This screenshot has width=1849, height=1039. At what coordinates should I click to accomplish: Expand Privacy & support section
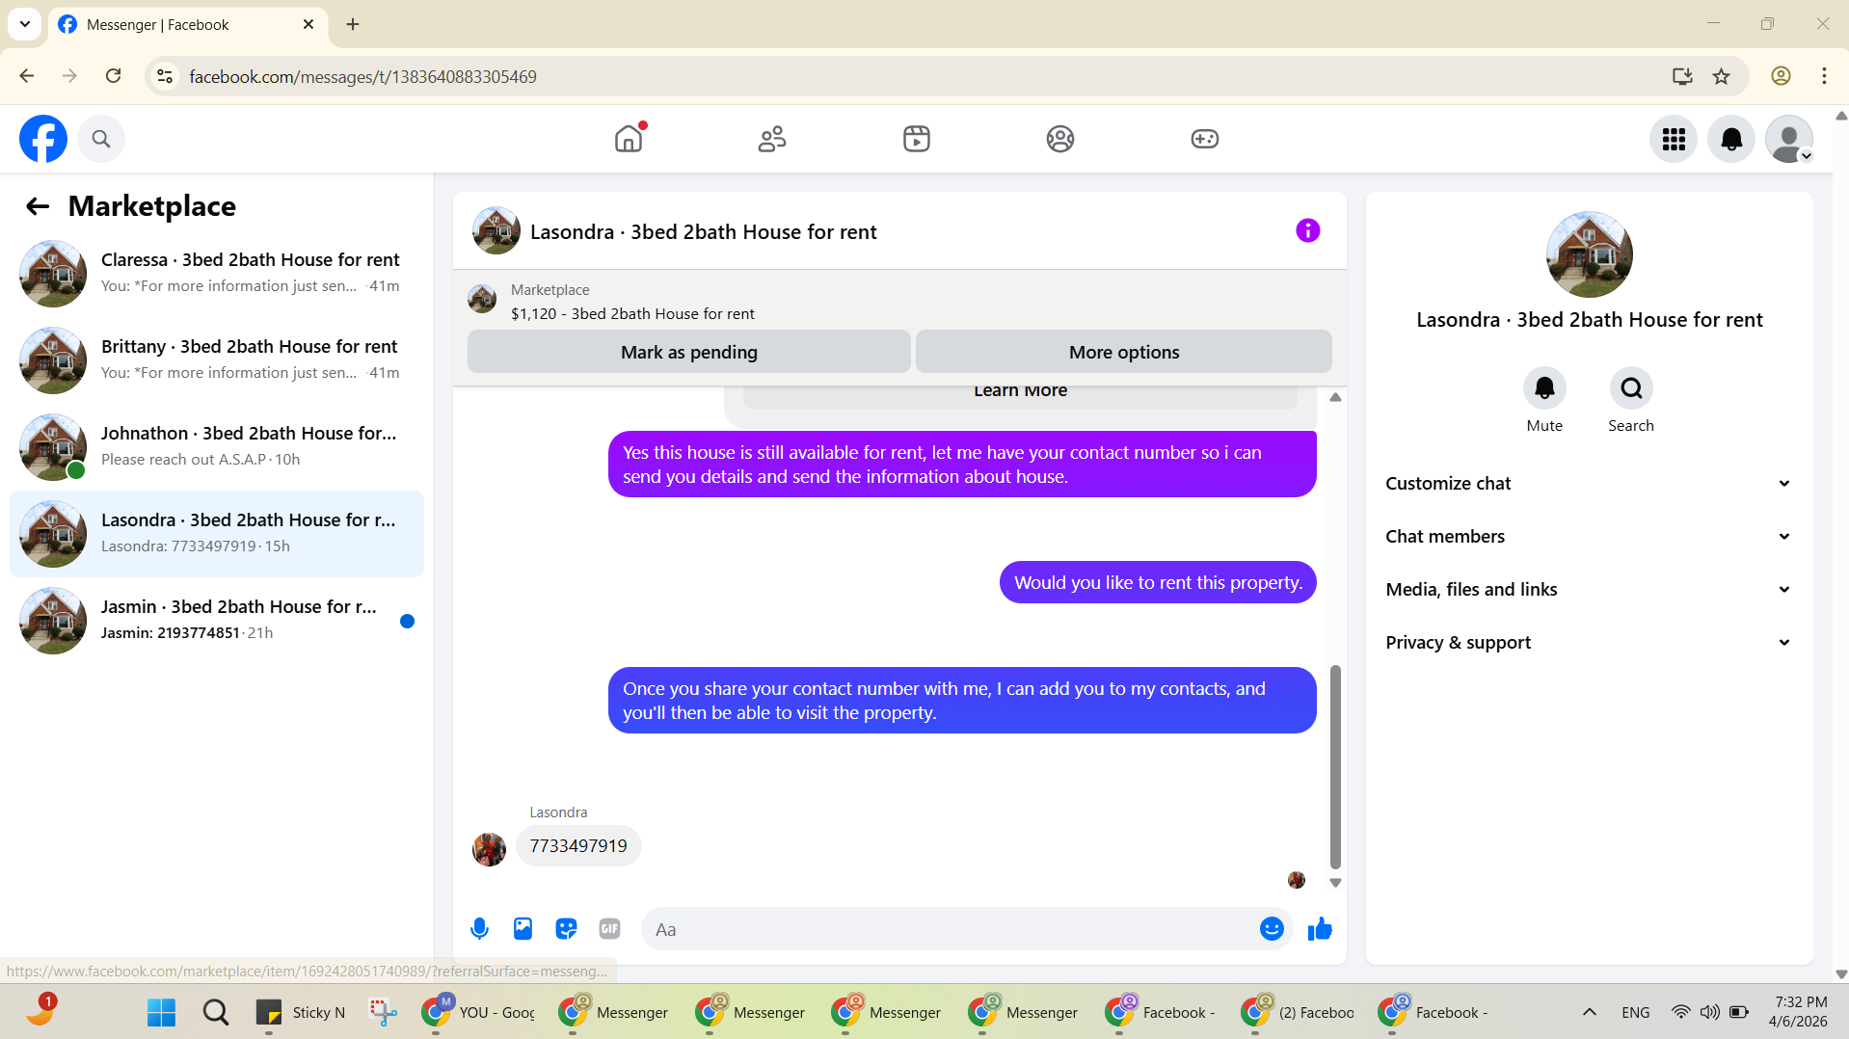(1589, 643)
